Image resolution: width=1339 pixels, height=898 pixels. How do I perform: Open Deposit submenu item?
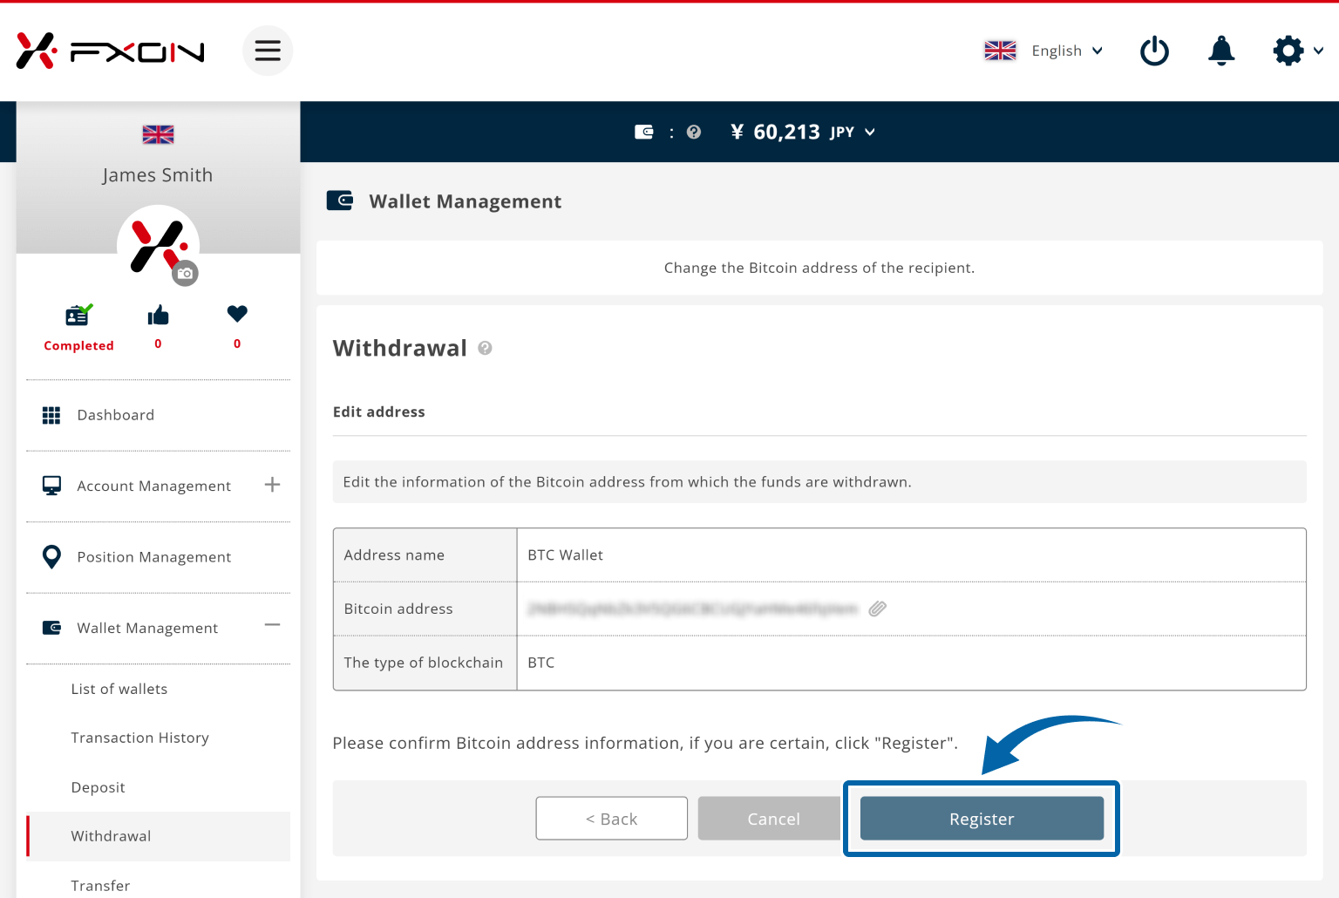(x=98, y=787)
